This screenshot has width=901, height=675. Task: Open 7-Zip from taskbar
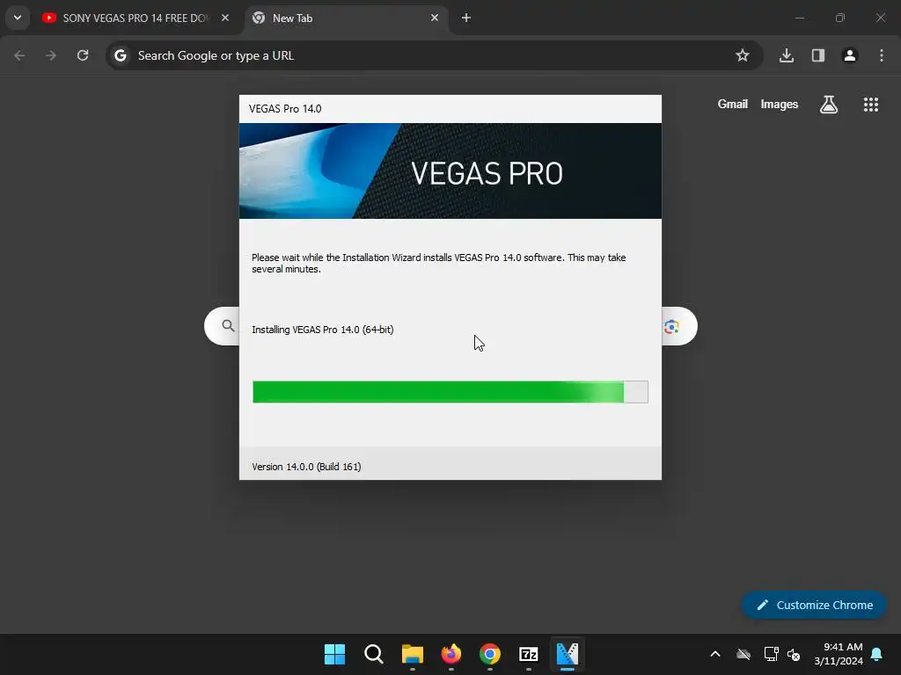tap(529, 654)
